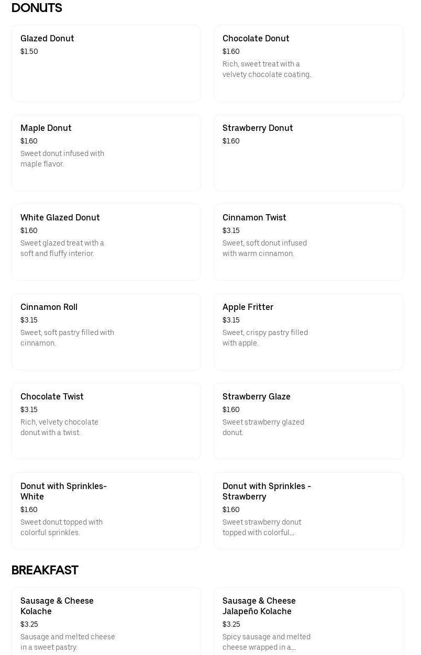Open the Strawberry Glaze item
Viewport: 421px width, 655px height.
pos(308,421)
